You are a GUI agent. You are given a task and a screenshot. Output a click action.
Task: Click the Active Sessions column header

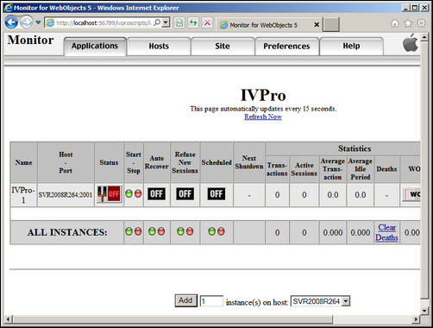304,169
